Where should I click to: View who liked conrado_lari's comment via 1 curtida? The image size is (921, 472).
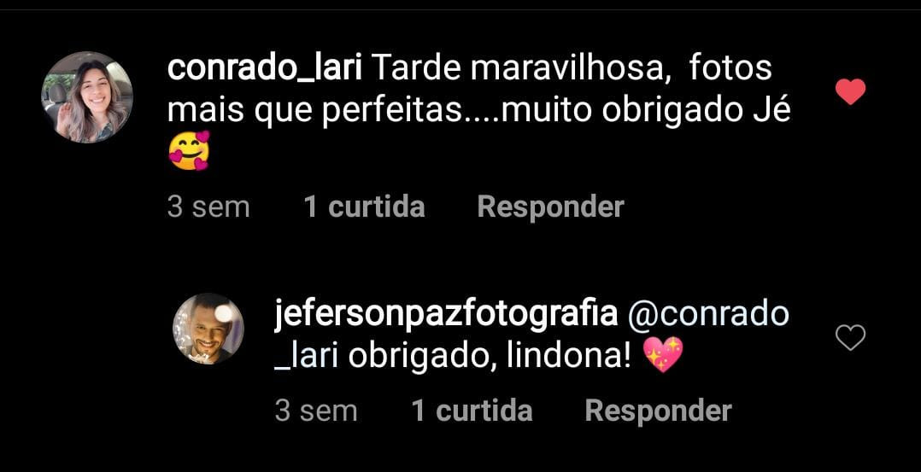click(364, 207)
